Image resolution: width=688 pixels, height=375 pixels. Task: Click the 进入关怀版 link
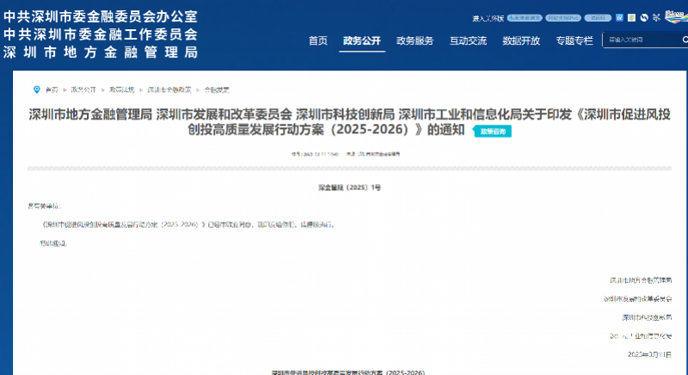tap(488, 18)
